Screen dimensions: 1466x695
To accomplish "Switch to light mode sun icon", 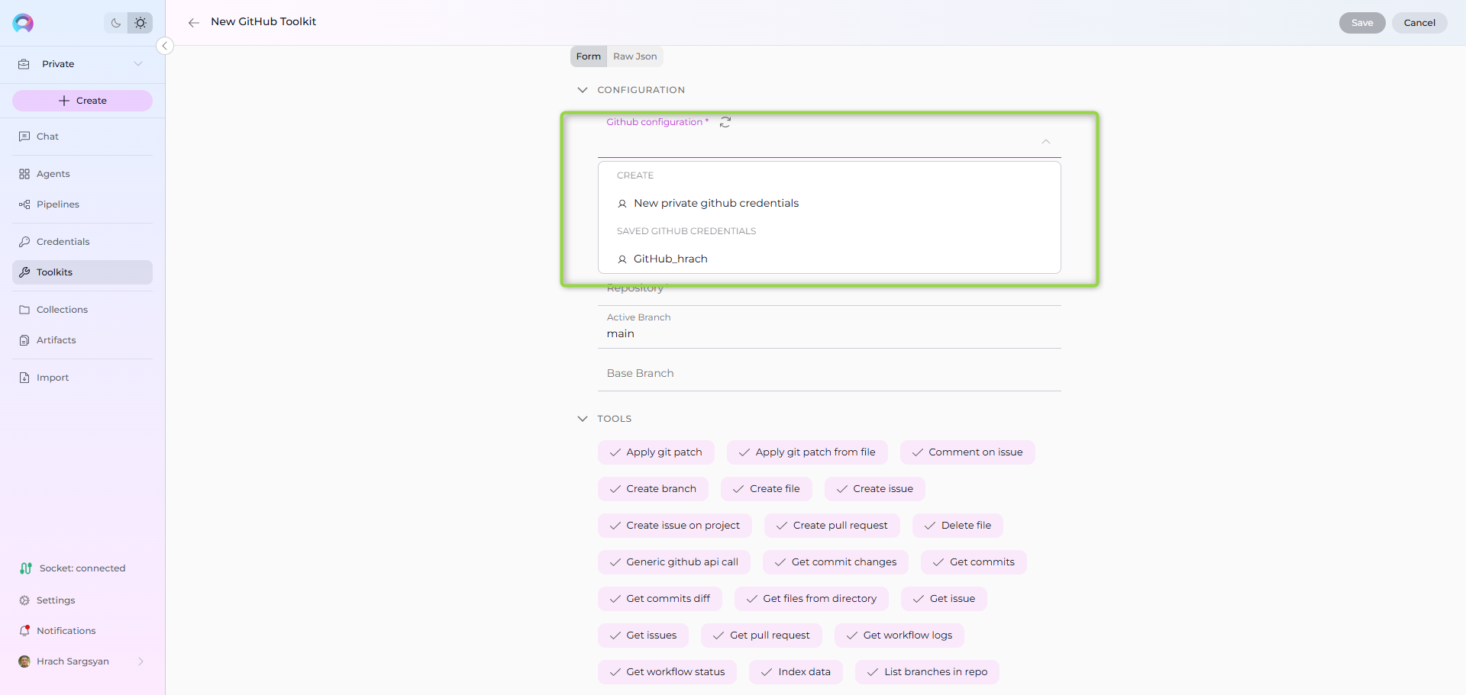I will coord(140,23).
